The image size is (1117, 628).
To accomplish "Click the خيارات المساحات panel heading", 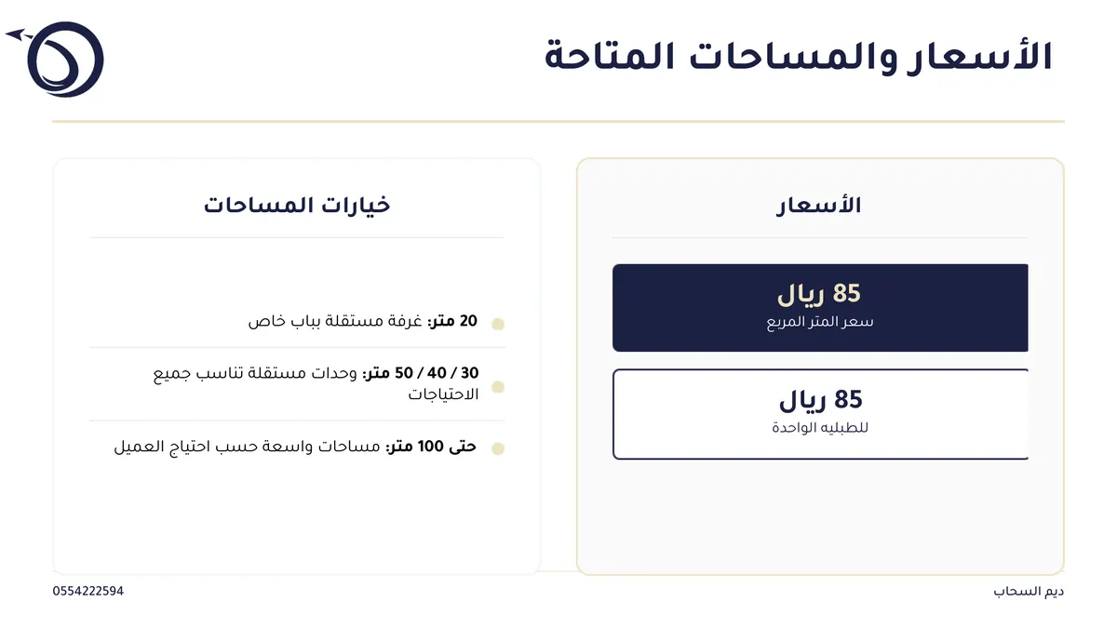I will coord(297,205).
